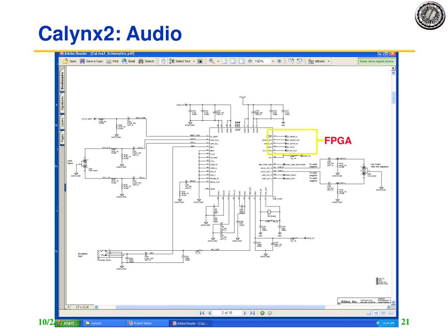Screen dimensions: 448x336
Task: Expand the zoom tool dropdown arrow
Action: [218, 61]
